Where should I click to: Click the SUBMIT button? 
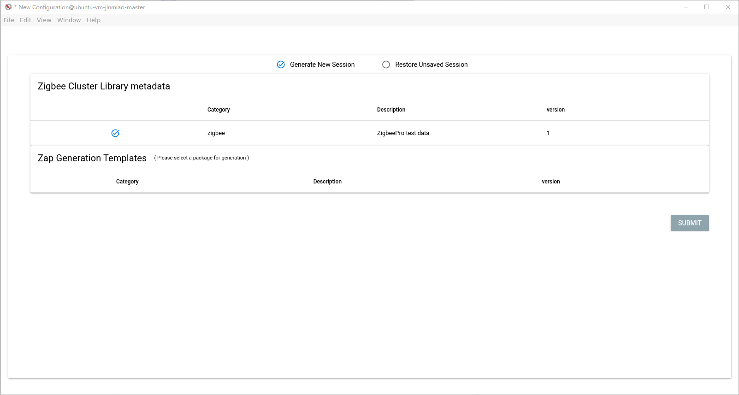(690, 223)
